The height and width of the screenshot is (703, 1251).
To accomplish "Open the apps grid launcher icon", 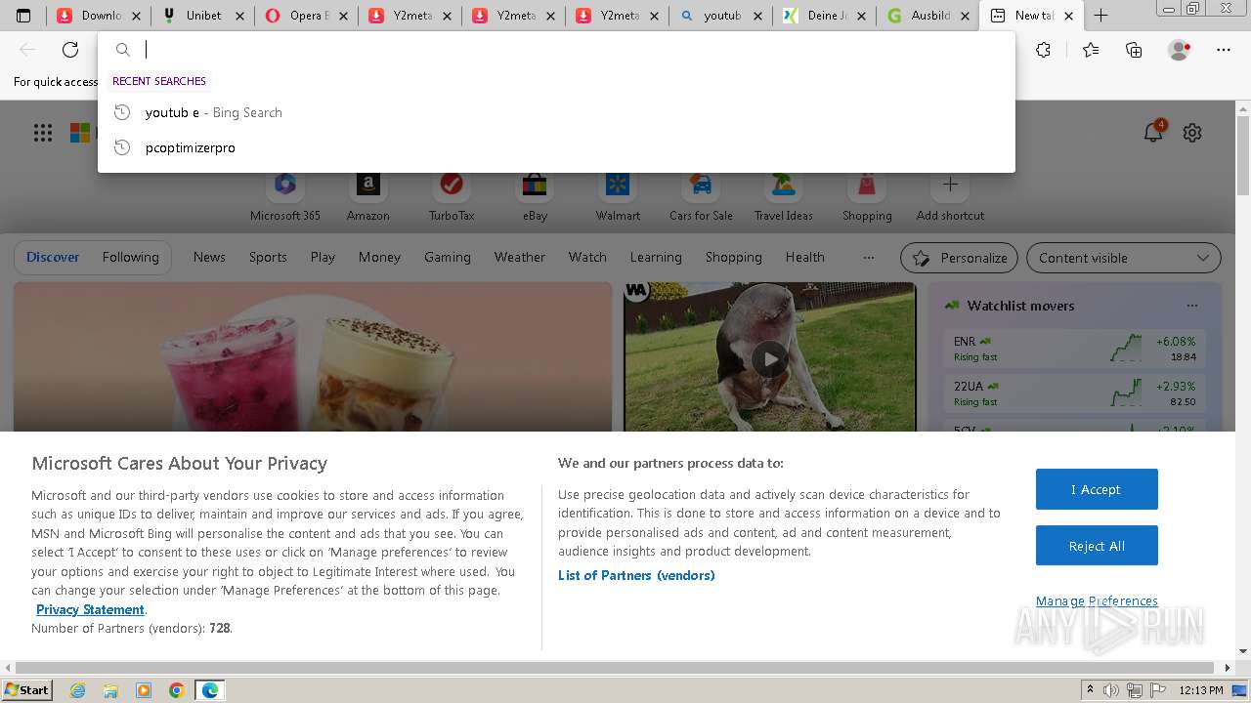I will [x=43, y=133].
